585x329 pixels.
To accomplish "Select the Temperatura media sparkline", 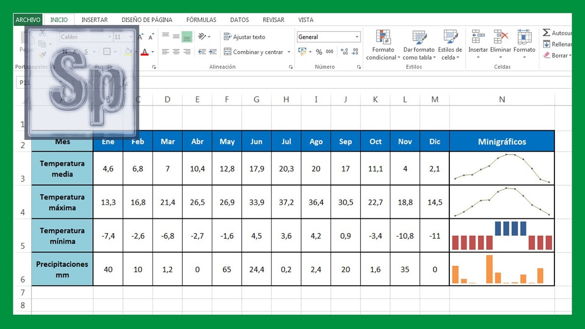I will (502, 169).
